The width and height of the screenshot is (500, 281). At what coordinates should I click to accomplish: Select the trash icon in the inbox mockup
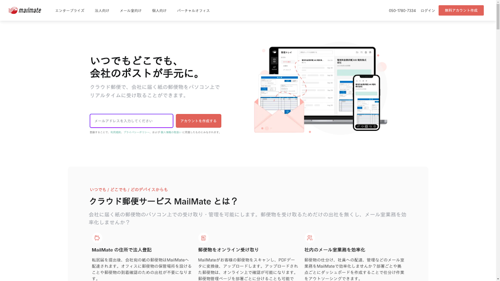pyautogui.click(x=366, y=52)
